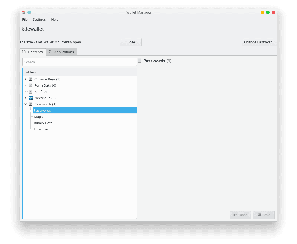The height and width of the screenshot is (244, 297).
Task: Select Passwords (1) parent folder
Action: (x=45, y=104)
